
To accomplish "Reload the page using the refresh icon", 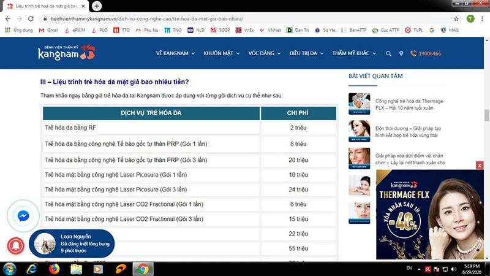I will pos(31,18).
